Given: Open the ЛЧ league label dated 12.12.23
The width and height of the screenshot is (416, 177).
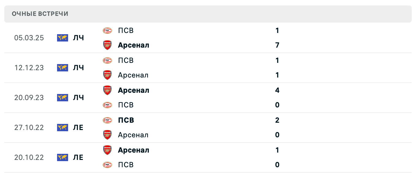Looking at the screenshot, I should (x=78, y=68).
